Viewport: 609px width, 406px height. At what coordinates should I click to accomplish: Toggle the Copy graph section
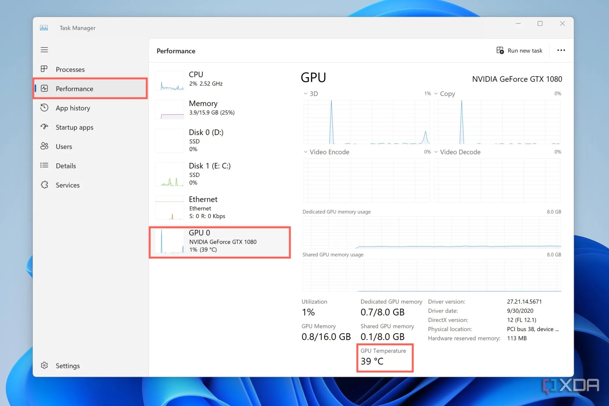[436, 93]
